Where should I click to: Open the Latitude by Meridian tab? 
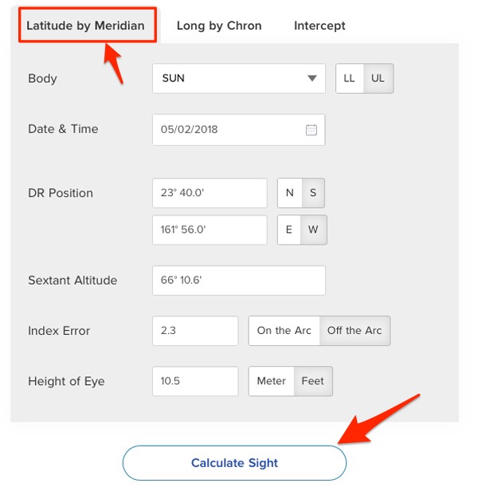point(85,26)
